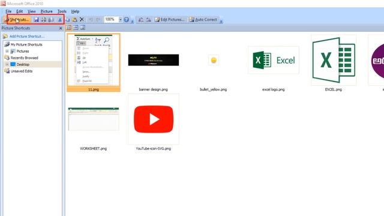The width and height of the screenshot is (384, 216).
Task: Switch to Thumbnail view icon
Action: 69,28
